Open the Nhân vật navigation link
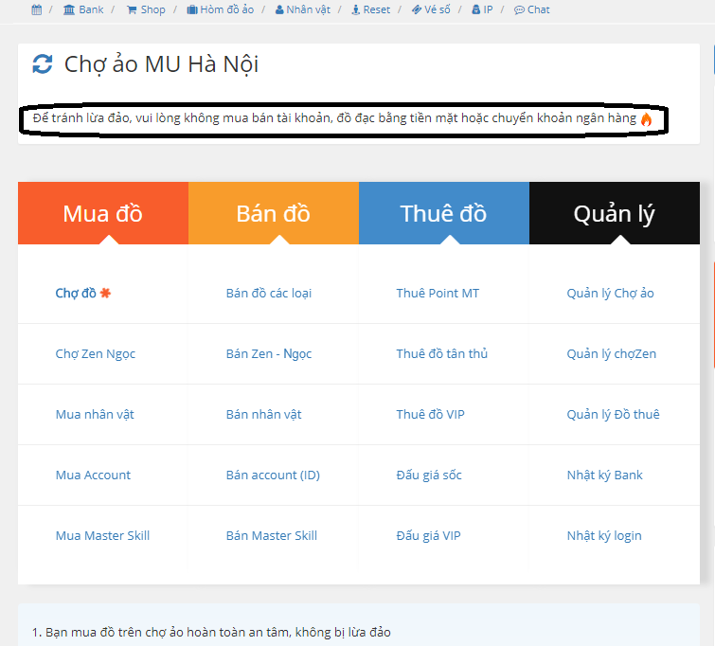Viewport: 715px width, 646px height. click(x=308, y=9)
